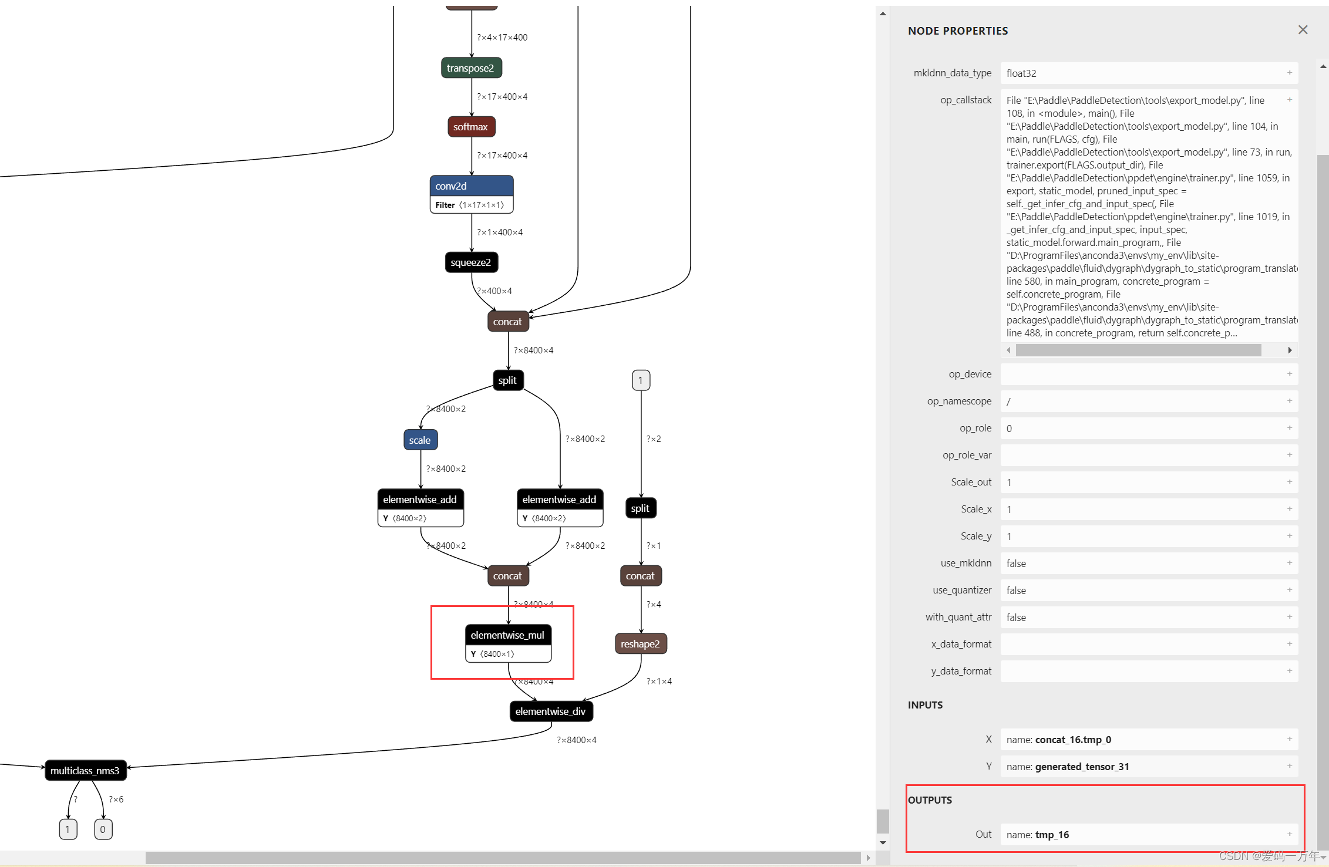
Task: Select the transpose2 node
Action: click(x=471, y=68)
